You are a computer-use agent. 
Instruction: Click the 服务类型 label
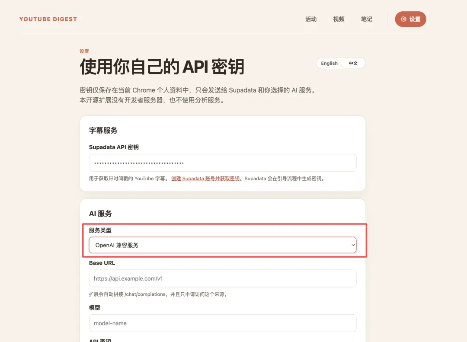tap(100, 230)
